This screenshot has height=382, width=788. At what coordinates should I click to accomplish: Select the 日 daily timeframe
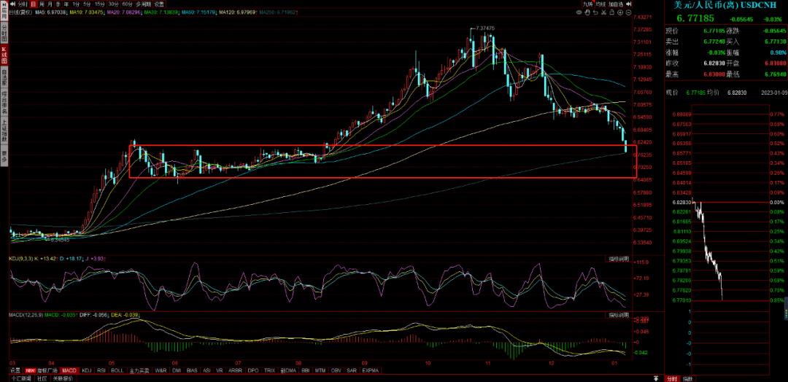tap(33, 4)
